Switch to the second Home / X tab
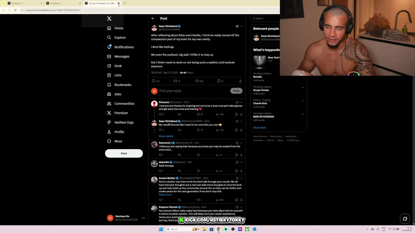Screen dimensions: 415x233 pyautogui.click(x=63, y=3)
